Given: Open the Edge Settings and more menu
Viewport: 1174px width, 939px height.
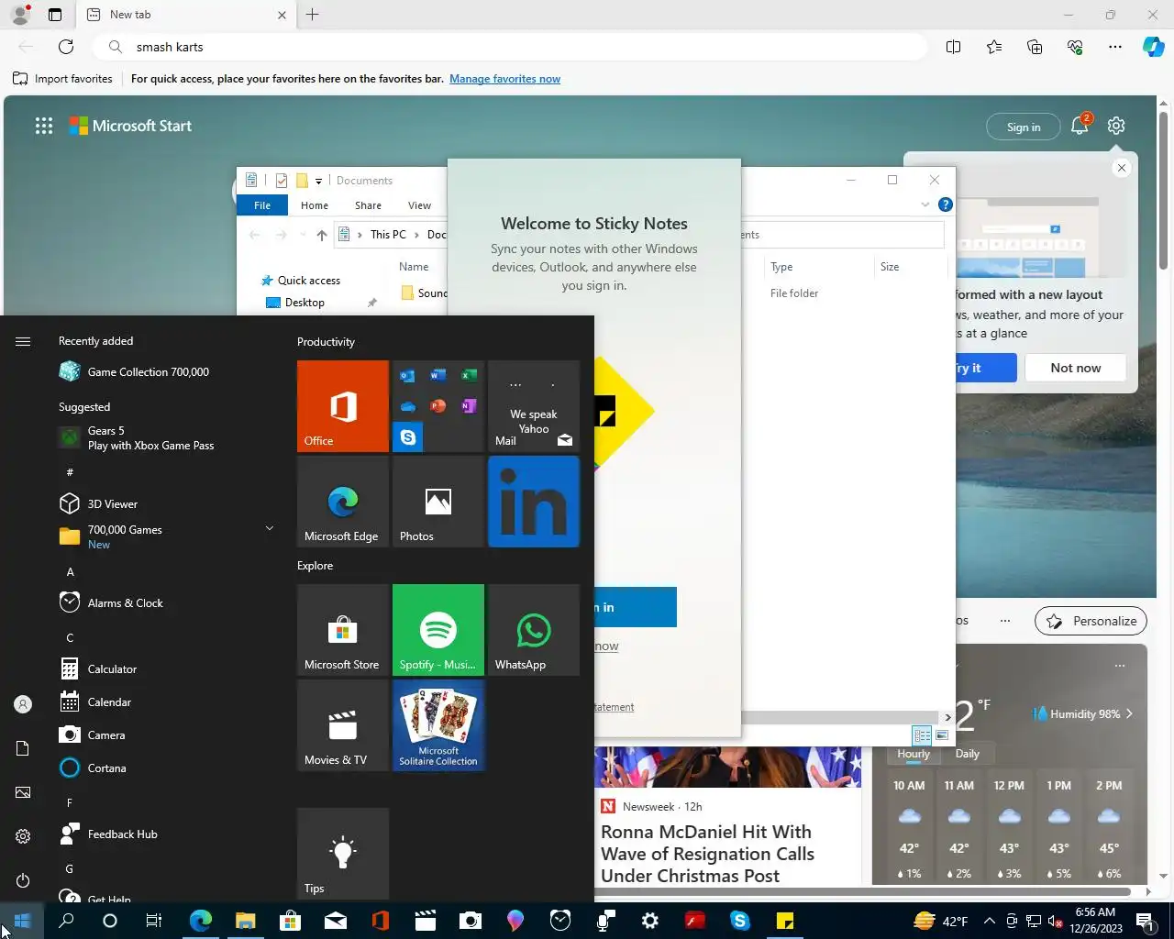Looking at the screenshot, I should (1115, 47).
